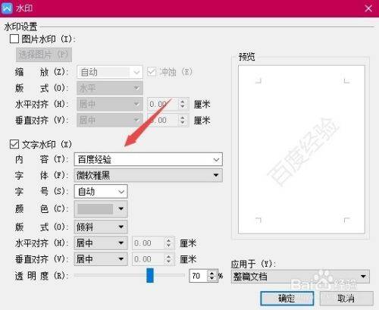Viewport: 379px width, 310px height.
Task: Click the 取消 cancel button
Action: coord(346,299)
